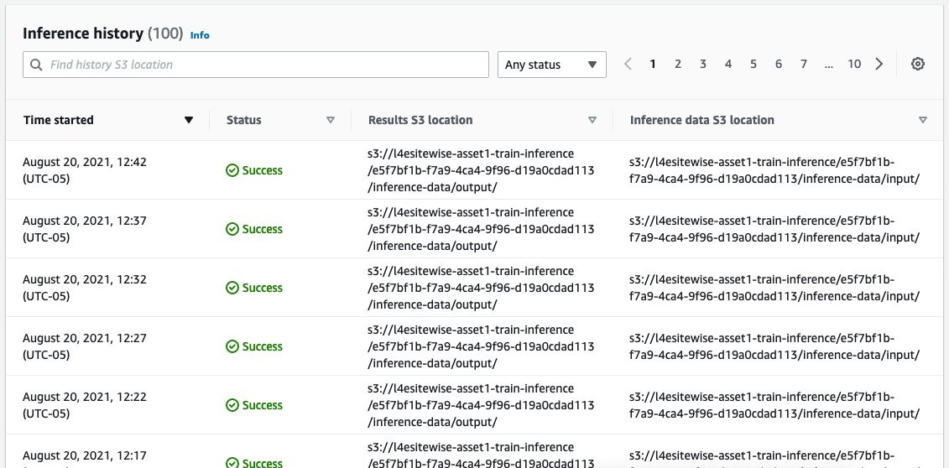Go to page 7

pyautogui.click(x=803, y=64)
